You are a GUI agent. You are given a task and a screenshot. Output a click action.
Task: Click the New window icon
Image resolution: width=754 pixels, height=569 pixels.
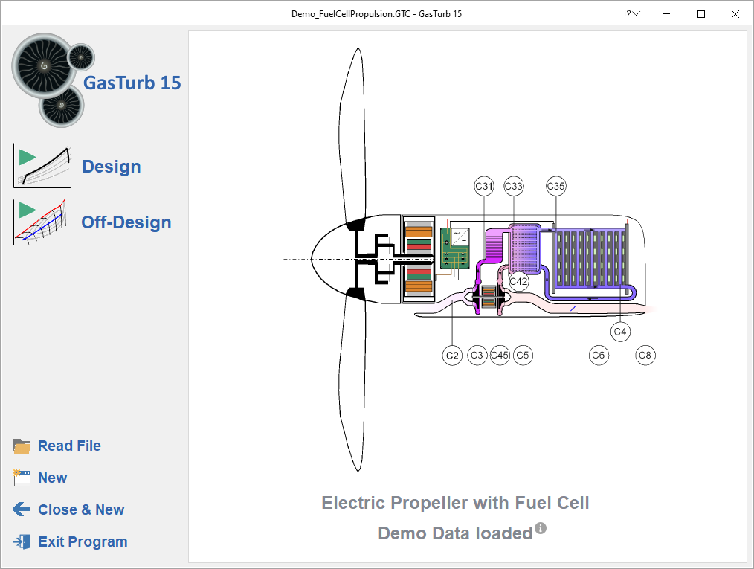tap(22, 478)
